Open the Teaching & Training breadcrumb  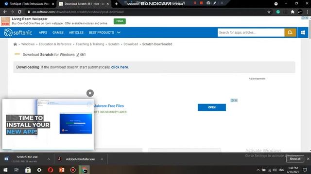[90, 44]
